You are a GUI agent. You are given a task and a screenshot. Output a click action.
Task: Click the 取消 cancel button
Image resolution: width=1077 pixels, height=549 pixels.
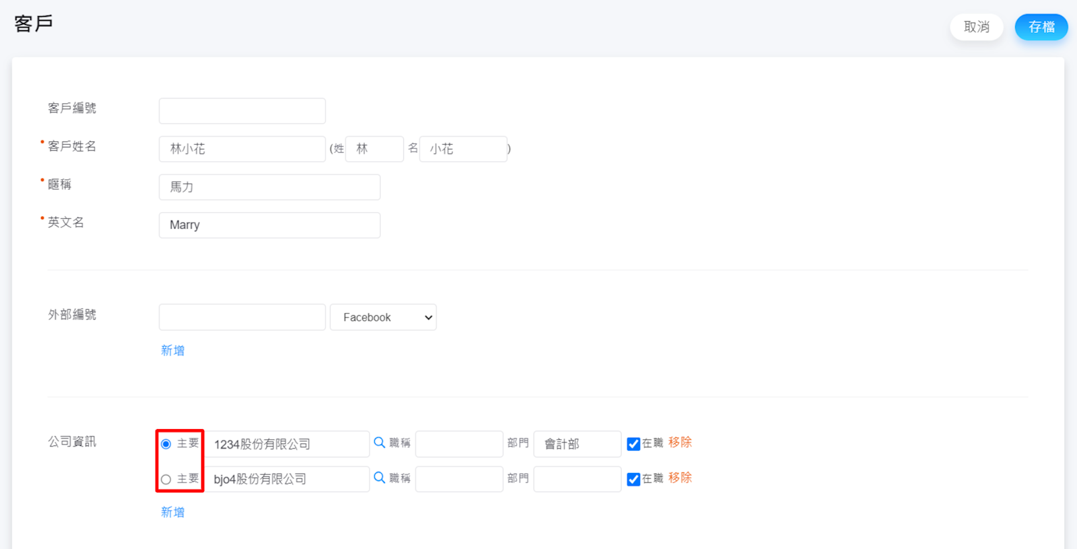(976, 27)
